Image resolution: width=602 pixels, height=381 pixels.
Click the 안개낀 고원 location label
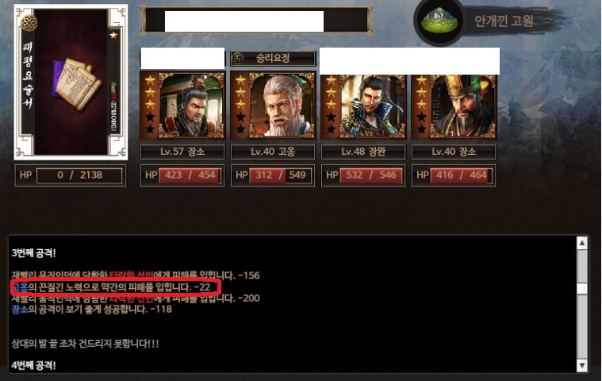(x=504, y=21)
